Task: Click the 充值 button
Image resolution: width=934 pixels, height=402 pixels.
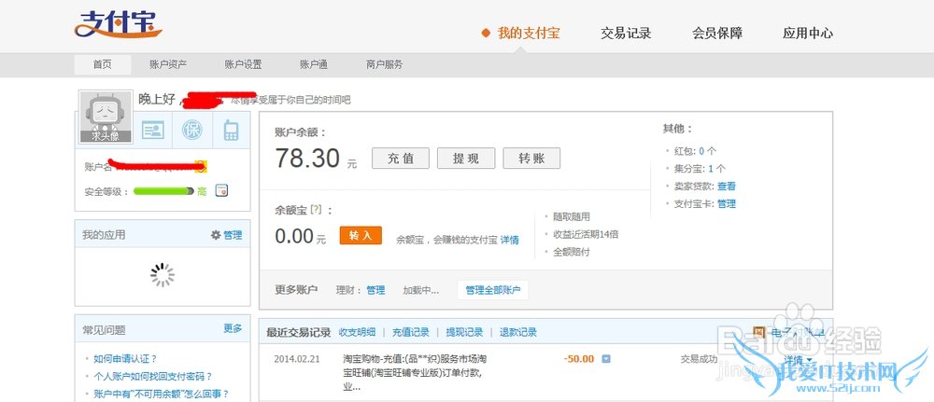Action: tap(401, 159)
